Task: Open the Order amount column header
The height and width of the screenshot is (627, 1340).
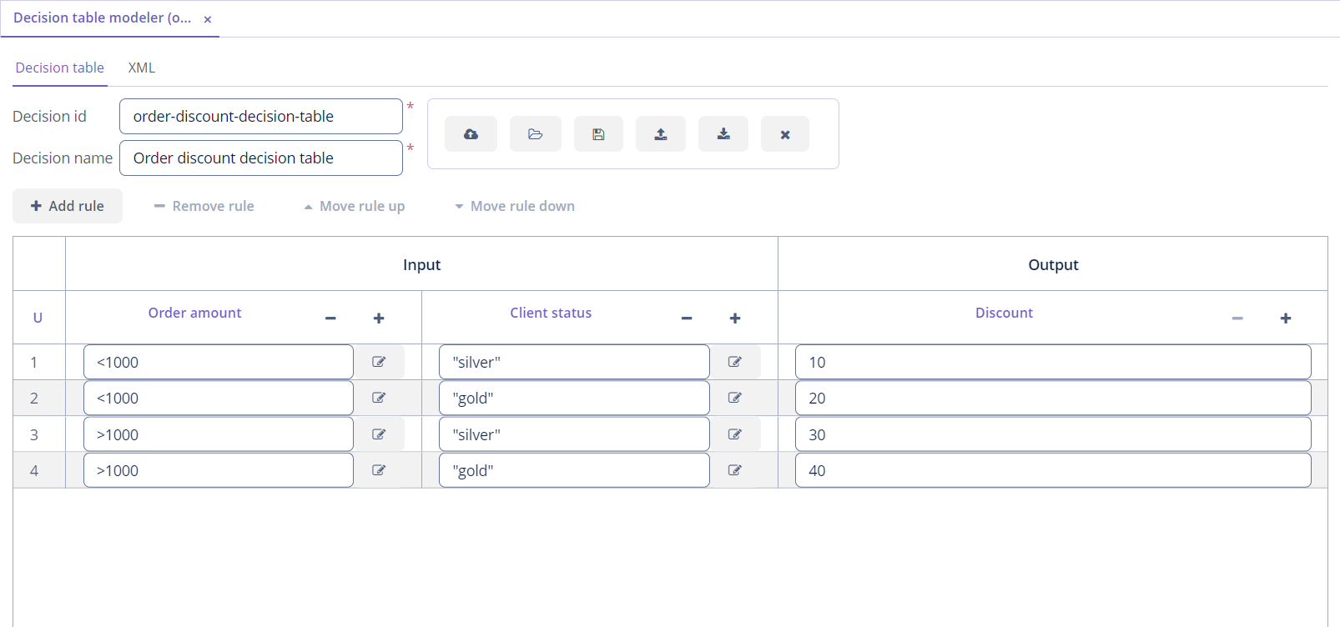Action: 194,313
